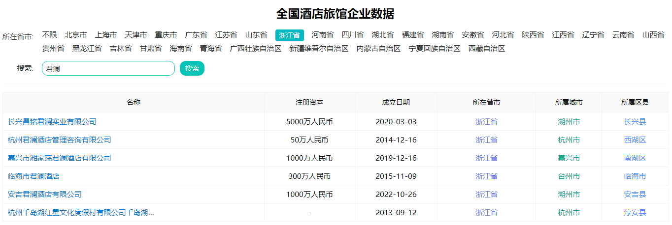Filter by 西藏自治区 region
Viewport: 672px width, 225px height.
click(x=487, y=49)
